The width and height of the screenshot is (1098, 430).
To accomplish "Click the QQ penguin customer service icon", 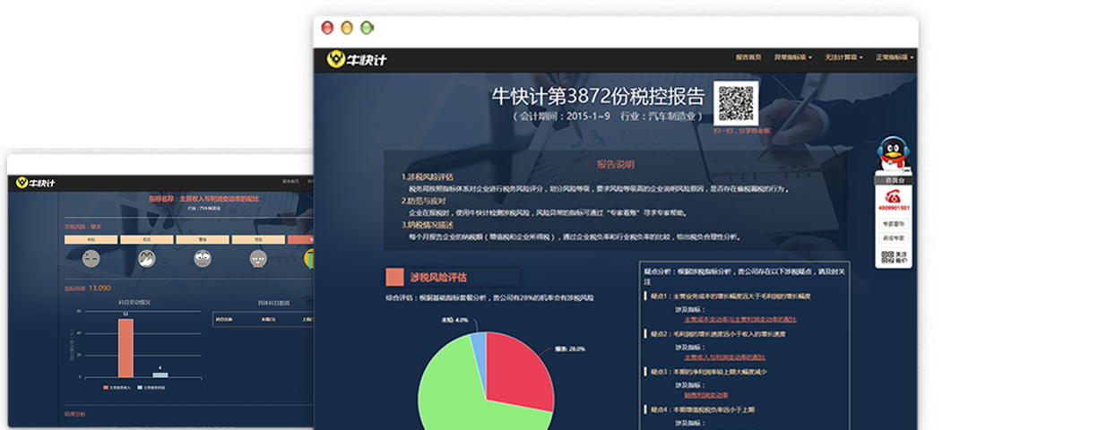I will (892, 154).
